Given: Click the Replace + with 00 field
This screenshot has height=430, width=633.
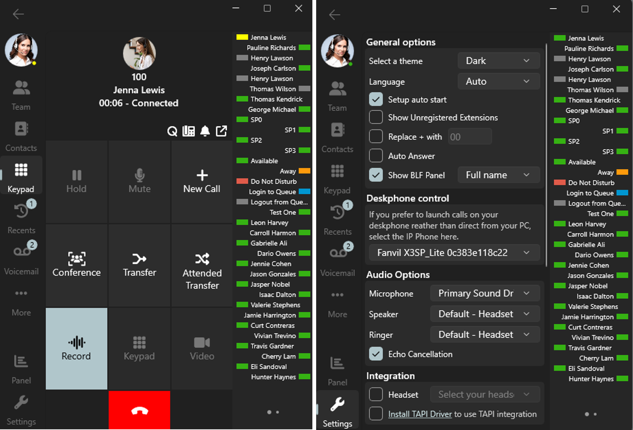Looking at the screenshot, I should tap(470, 137).
